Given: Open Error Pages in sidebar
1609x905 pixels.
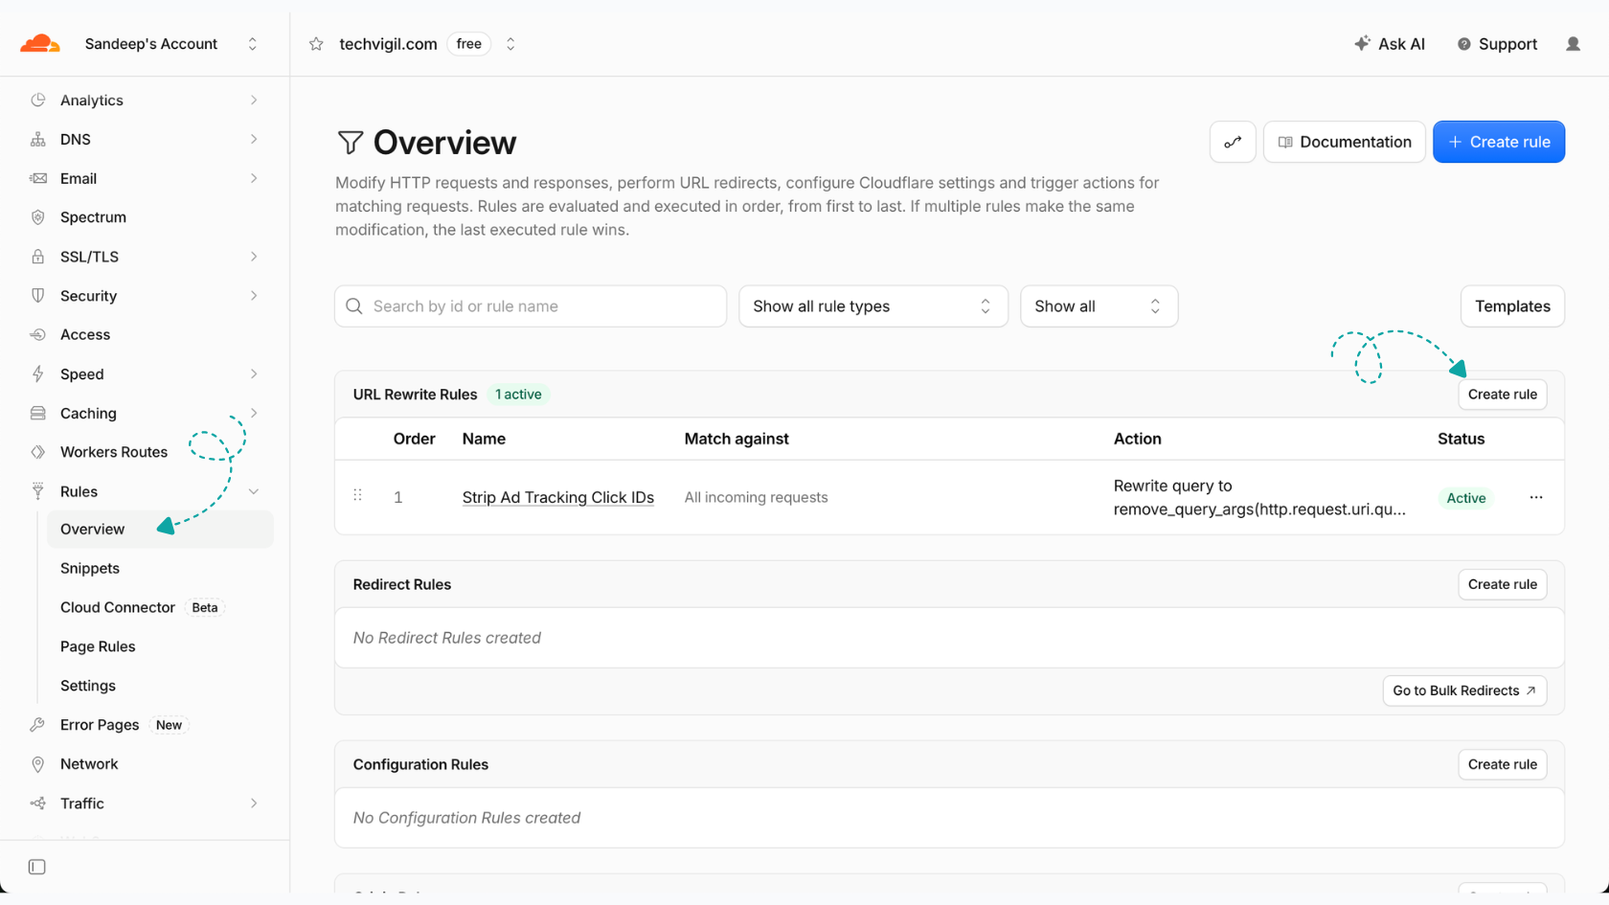Looking at the screenshot, I should coord(100,725).
